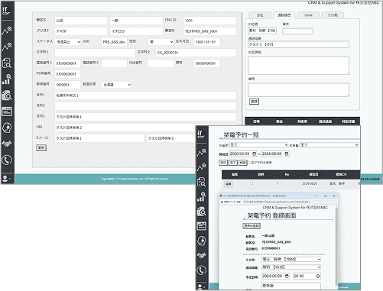383x291 pixels.
Task: Click the IT logo in main window sidebar
Action: [x=6, y=11]
